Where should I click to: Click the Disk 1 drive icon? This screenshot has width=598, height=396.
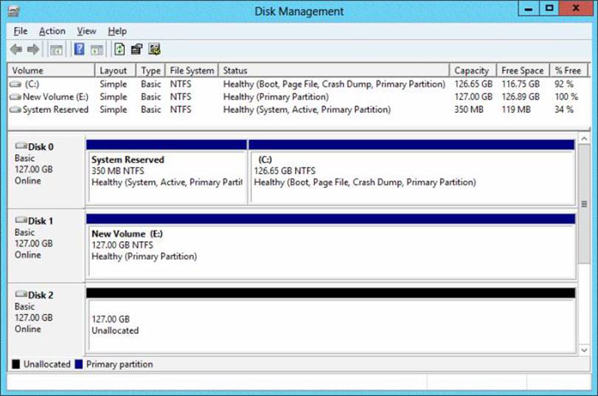[x=21, y=220]
